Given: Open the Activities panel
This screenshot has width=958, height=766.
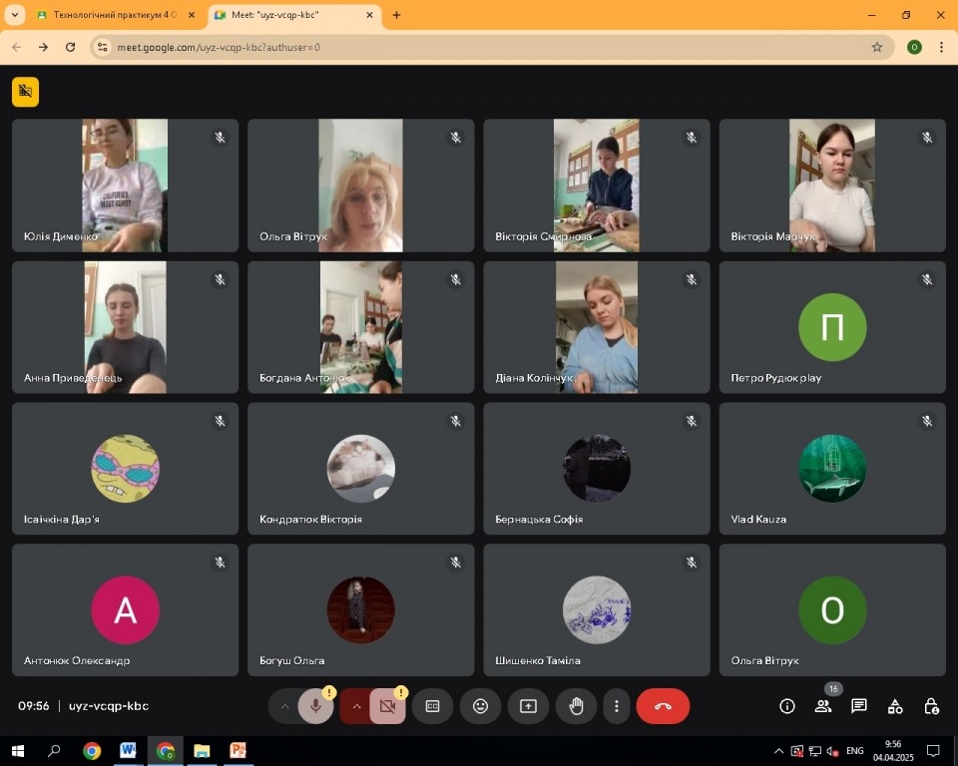Looking at the screenshot, I should pos(895,706).
